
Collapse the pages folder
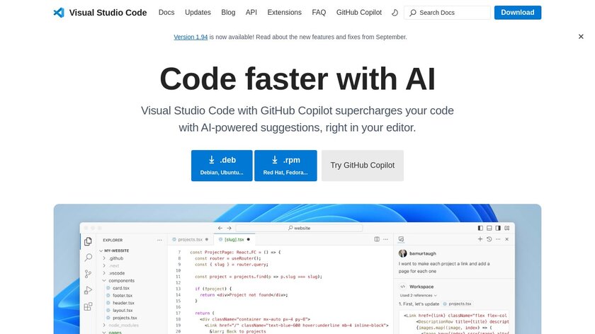point(104,333)
